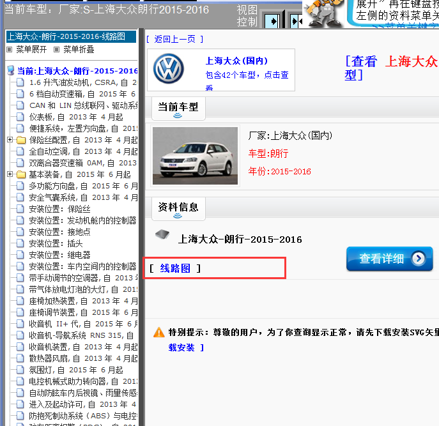The width and height of the screenshot is (439, 426).
Task: Click the mechanic mascot icon
Action: click(324, 13)
